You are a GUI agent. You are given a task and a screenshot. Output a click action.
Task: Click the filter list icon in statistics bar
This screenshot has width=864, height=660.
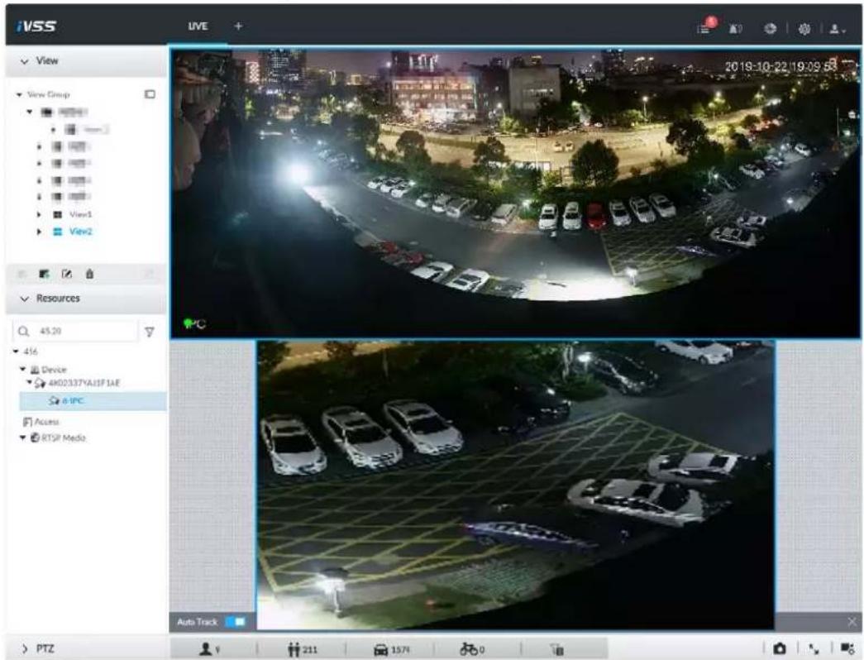coord(556,649)
